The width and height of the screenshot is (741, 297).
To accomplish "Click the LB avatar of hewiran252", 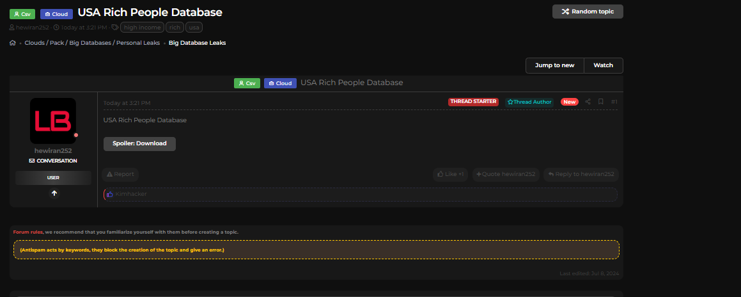I will (53, 120).
